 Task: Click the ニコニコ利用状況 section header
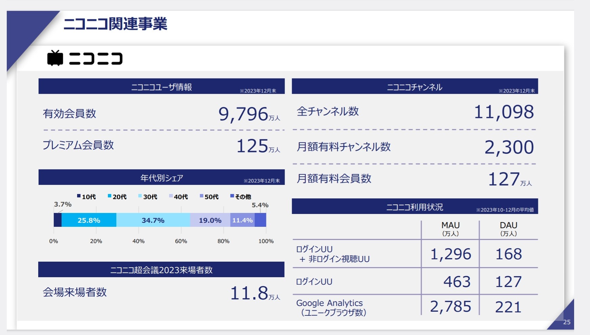tap(415, 206)
